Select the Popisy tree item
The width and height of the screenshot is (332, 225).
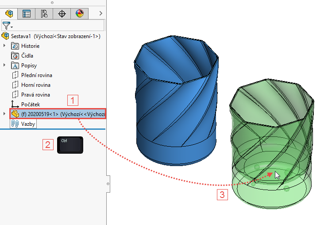29,66
